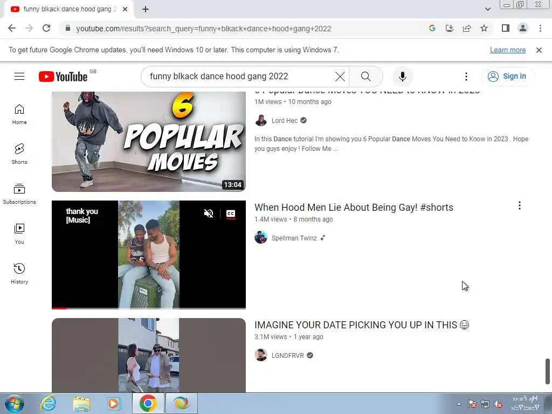Screen dimensions: 552x414
Task: Open History in the sidebar
Action: point(19,273)
